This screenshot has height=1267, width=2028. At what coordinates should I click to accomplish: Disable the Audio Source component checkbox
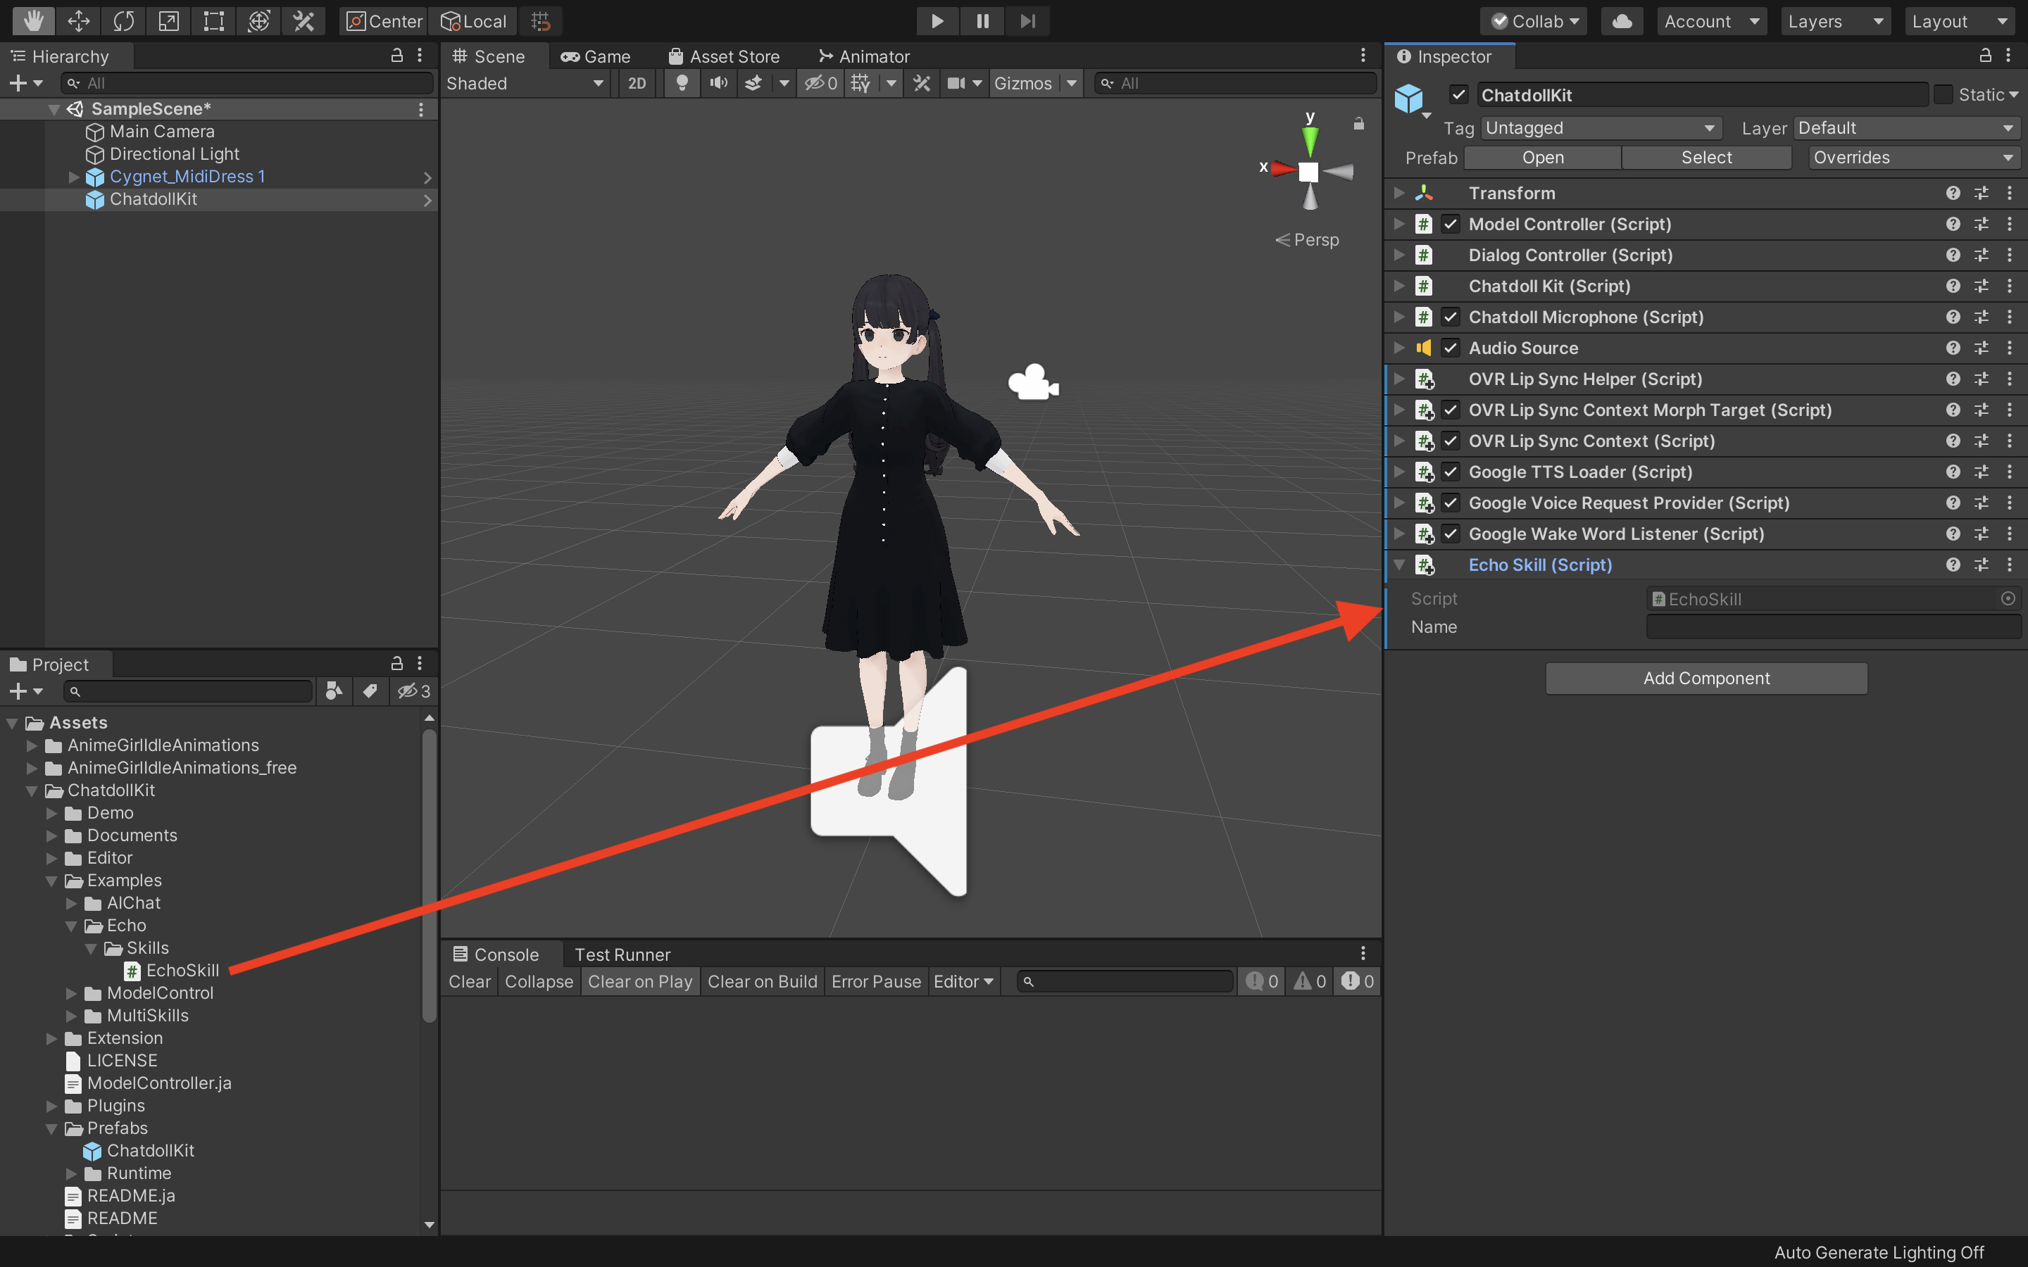click(x=1451, y=348)
